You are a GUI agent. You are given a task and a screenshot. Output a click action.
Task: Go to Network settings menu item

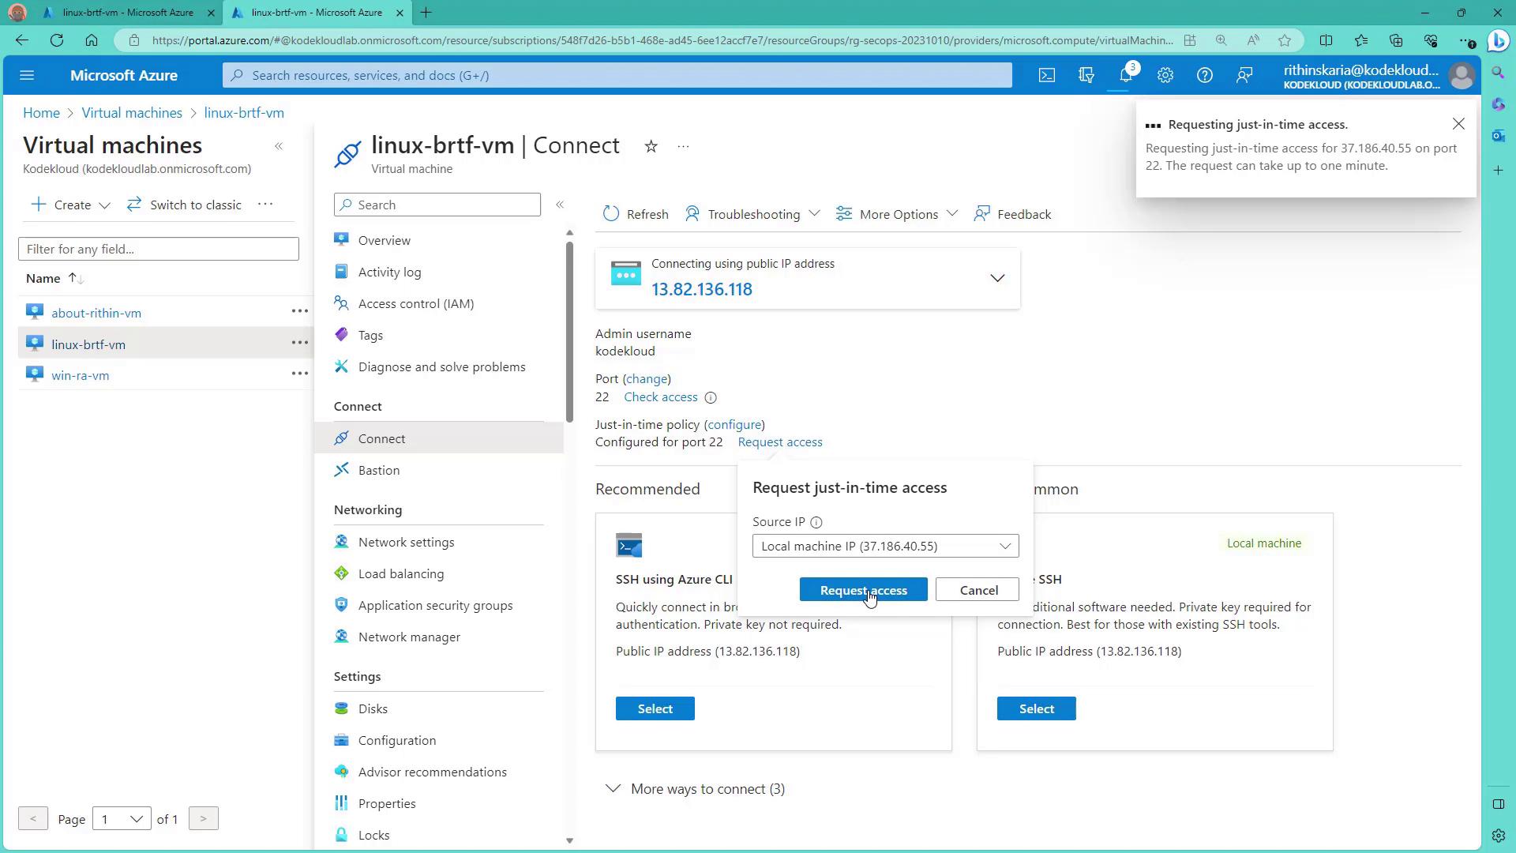(406, 543)
